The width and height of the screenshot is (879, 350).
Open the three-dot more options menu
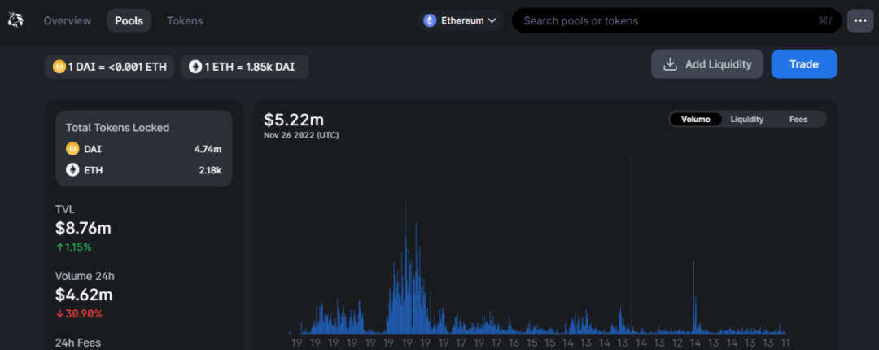pos(860,20)
